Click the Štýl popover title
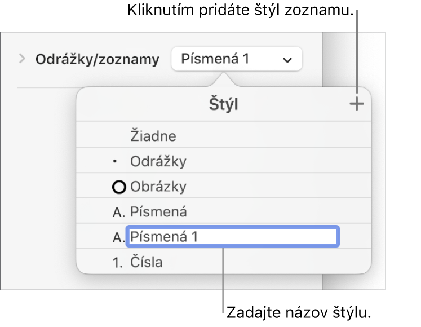Image resolution: width=421 pixels, height=327 pixels. click(x=224, y=105)
